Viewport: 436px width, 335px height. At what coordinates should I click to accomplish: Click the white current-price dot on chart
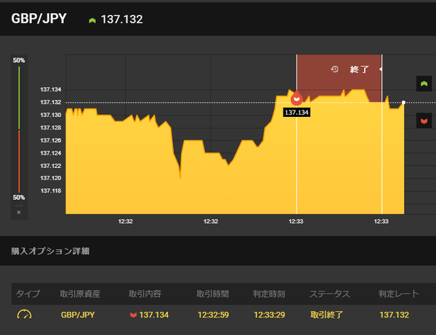[x=403, y=102]
